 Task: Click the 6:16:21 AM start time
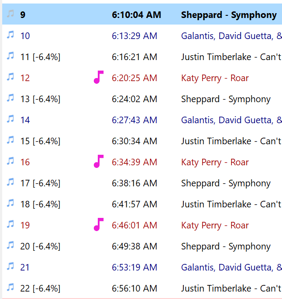coord(134,57)
